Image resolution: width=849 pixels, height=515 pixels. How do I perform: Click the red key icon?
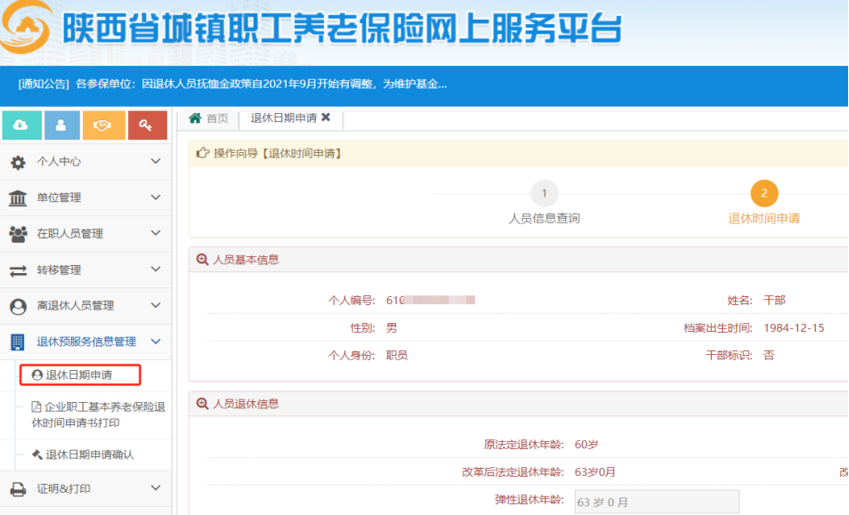click(146, 125)
